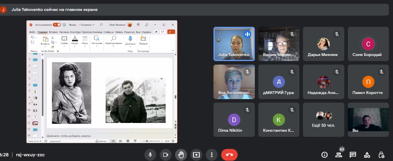Image resolution: width=393 pixels, height=161 pixels.
Task: Open the three-dot more options menu
Action: pos(212,155)
